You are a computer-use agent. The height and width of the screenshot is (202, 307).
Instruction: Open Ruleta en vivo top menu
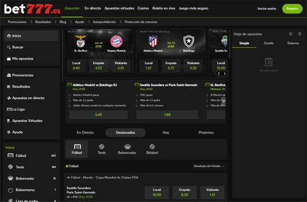tap(164, 8)
